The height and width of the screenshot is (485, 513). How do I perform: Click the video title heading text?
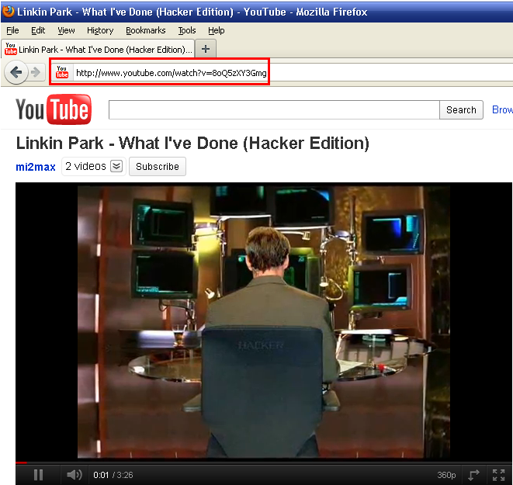pyautogui.click(x=192, y=144)
